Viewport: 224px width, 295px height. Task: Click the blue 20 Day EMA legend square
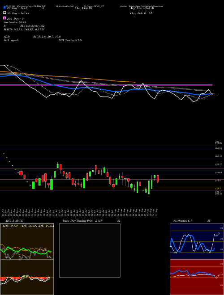(4, 8)
